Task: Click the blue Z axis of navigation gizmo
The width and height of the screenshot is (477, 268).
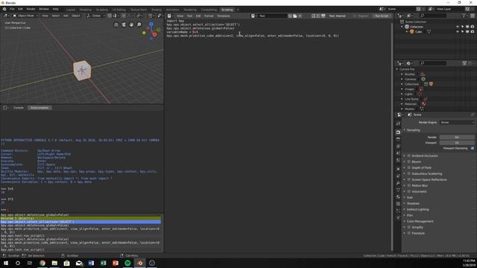Action: pos(151,24)
